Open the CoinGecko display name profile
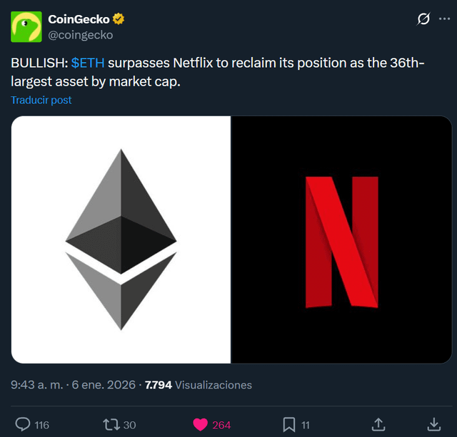457x437 pixels. pyautogui.click(x=79, y=19)
